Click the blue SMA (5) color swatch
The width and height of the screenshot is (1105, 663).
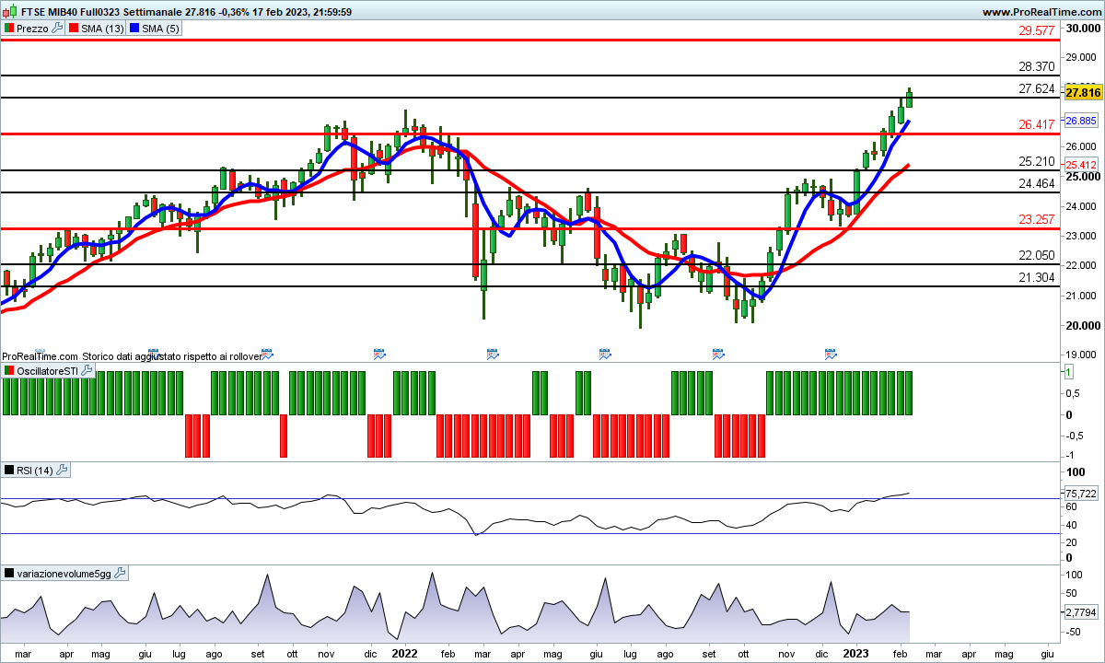coord(134,29)
